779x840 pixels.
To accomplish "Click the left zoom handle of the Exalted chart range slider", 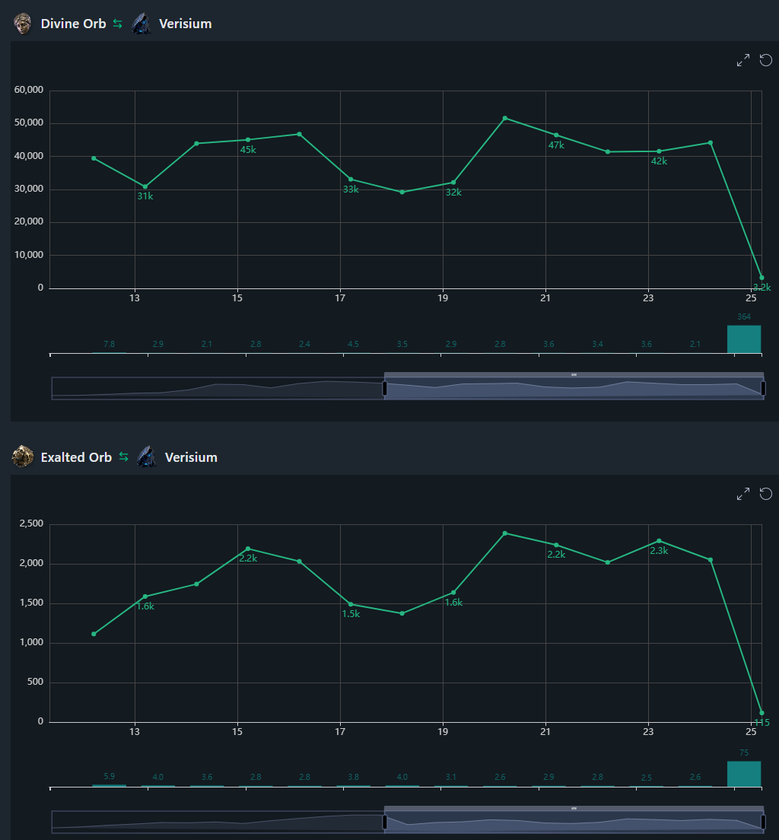I will 385,822.
